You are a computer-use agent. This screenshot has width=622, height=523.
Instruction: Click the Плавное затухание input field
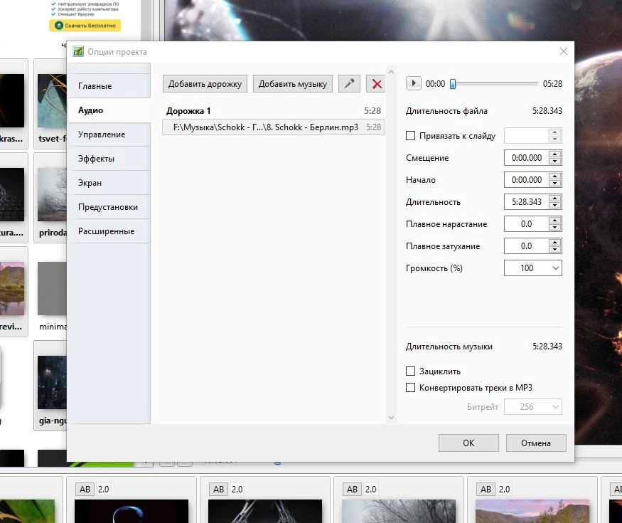[x=527, y=245]
